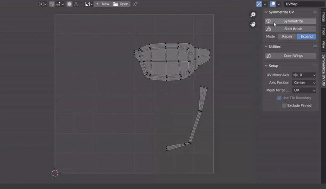Open overlay options dropdown arrow
The height and width of the screenshot is (189, 326).
pyautogui.click(x=278, y=4)
